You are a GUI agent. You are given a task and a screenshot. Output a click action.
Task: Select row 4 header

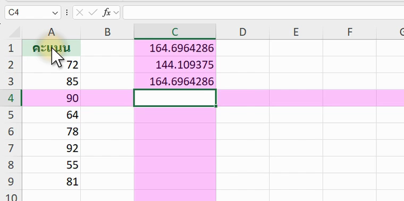click(11, 98)
